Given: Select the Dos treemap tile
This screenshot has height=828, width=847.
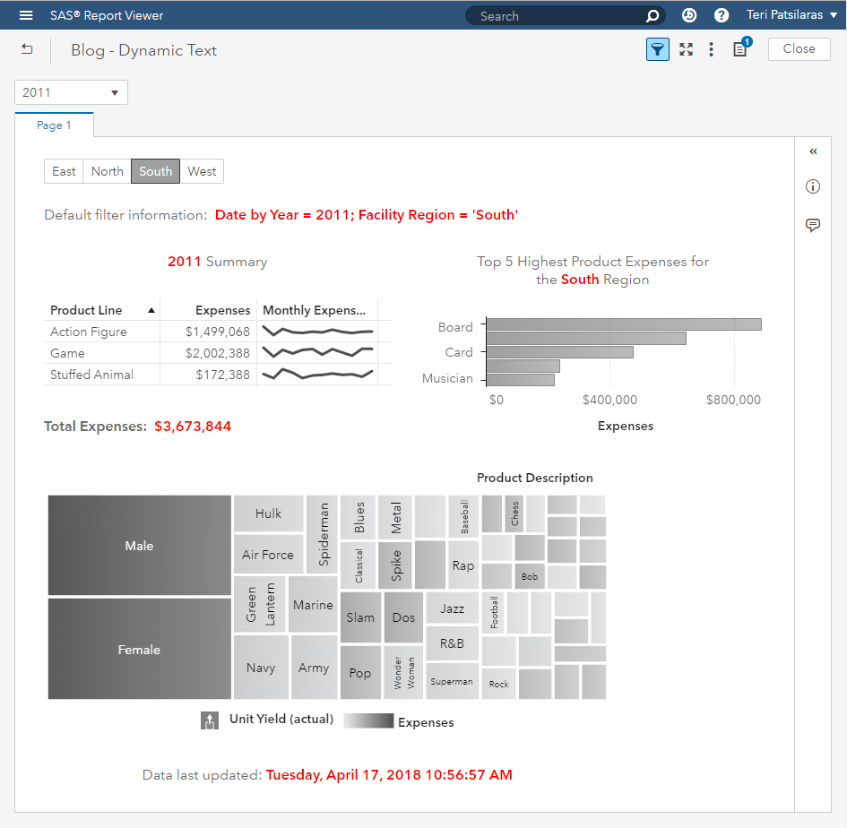Looking at the screenshot, I should click(x=403, y=617).
